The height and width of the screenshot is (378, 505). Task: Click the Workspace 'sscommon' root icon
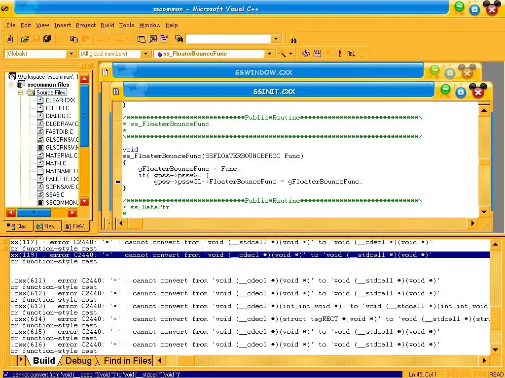12,76
